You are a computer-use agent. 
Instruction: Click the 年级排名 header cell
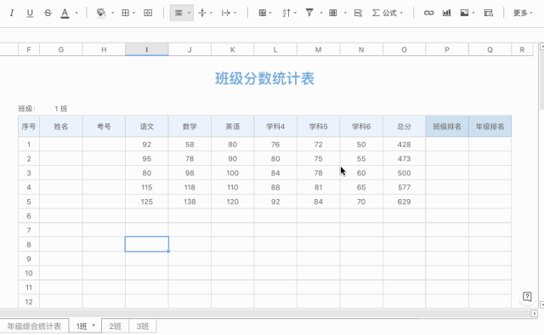pyautogui.click(x=490, y=127)
